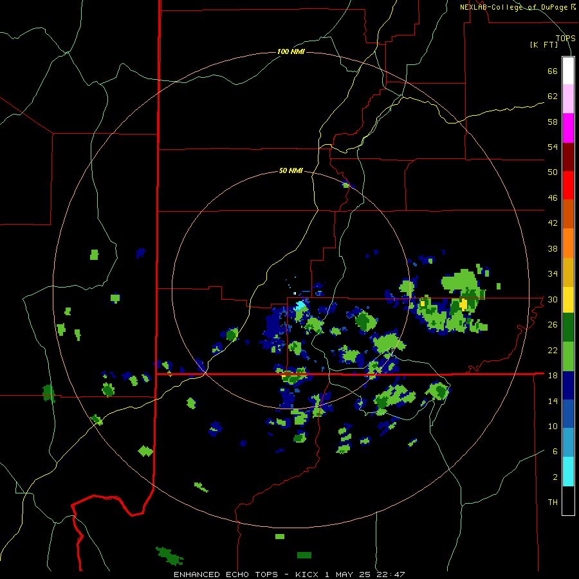Click the larger yellow echo core in eastern storm
This screenshot has width=579, height=579.
click(x=463, y=305)
